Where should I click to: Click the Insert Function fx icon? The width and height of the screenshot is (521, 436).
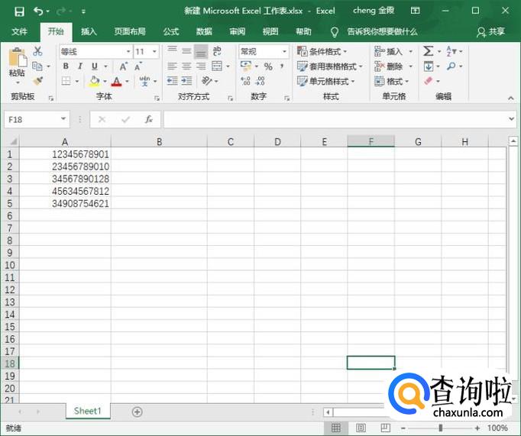click(148, 119)
